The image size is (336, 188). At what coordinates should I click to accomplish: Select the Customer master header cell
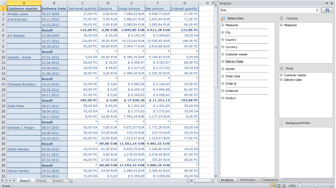pos(24,9)
